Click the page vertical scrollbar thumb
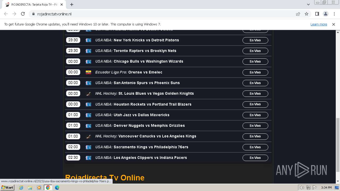The width and height of the screenshot is (340, 191). pyautogui.click(x=338, y=145)
